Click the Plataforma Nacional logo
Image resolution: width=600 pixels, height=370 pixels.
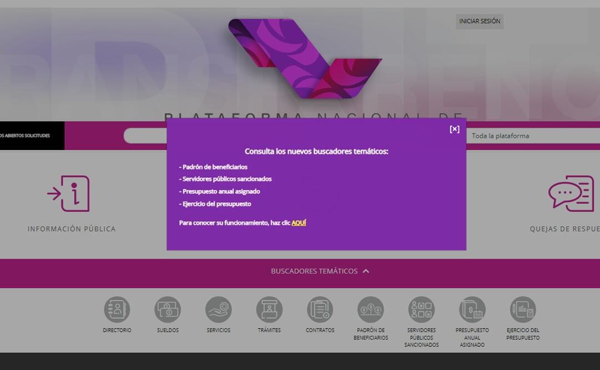click(305, 58)
